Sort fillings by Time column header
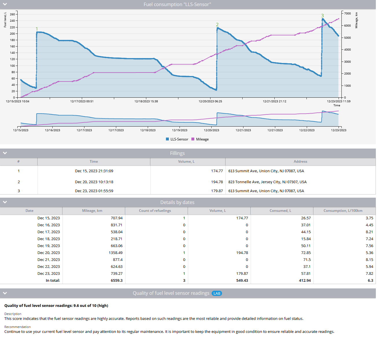 94,162
